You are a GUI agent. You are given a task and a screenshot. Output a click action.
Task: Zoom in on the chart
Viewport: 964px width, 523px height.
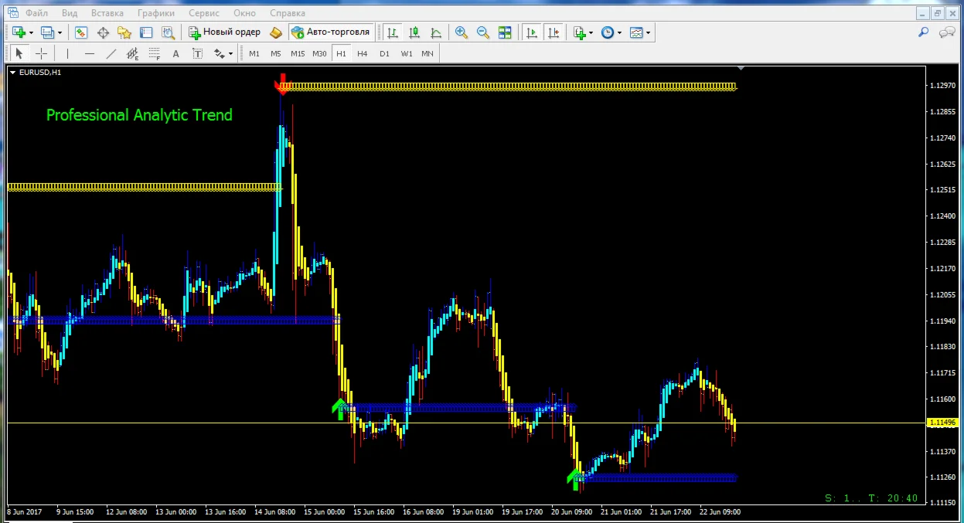click(462, 32)
